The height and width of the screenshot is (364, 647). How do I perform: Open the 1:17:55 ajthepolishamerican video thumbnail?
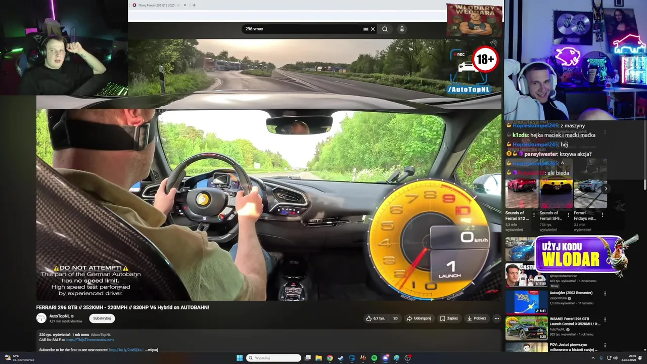[526, 276]
